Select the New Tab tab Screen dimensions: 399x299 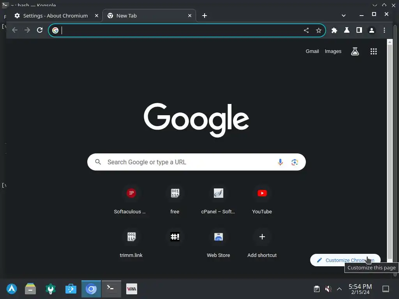pyautogui.click(x=149, y=16)
